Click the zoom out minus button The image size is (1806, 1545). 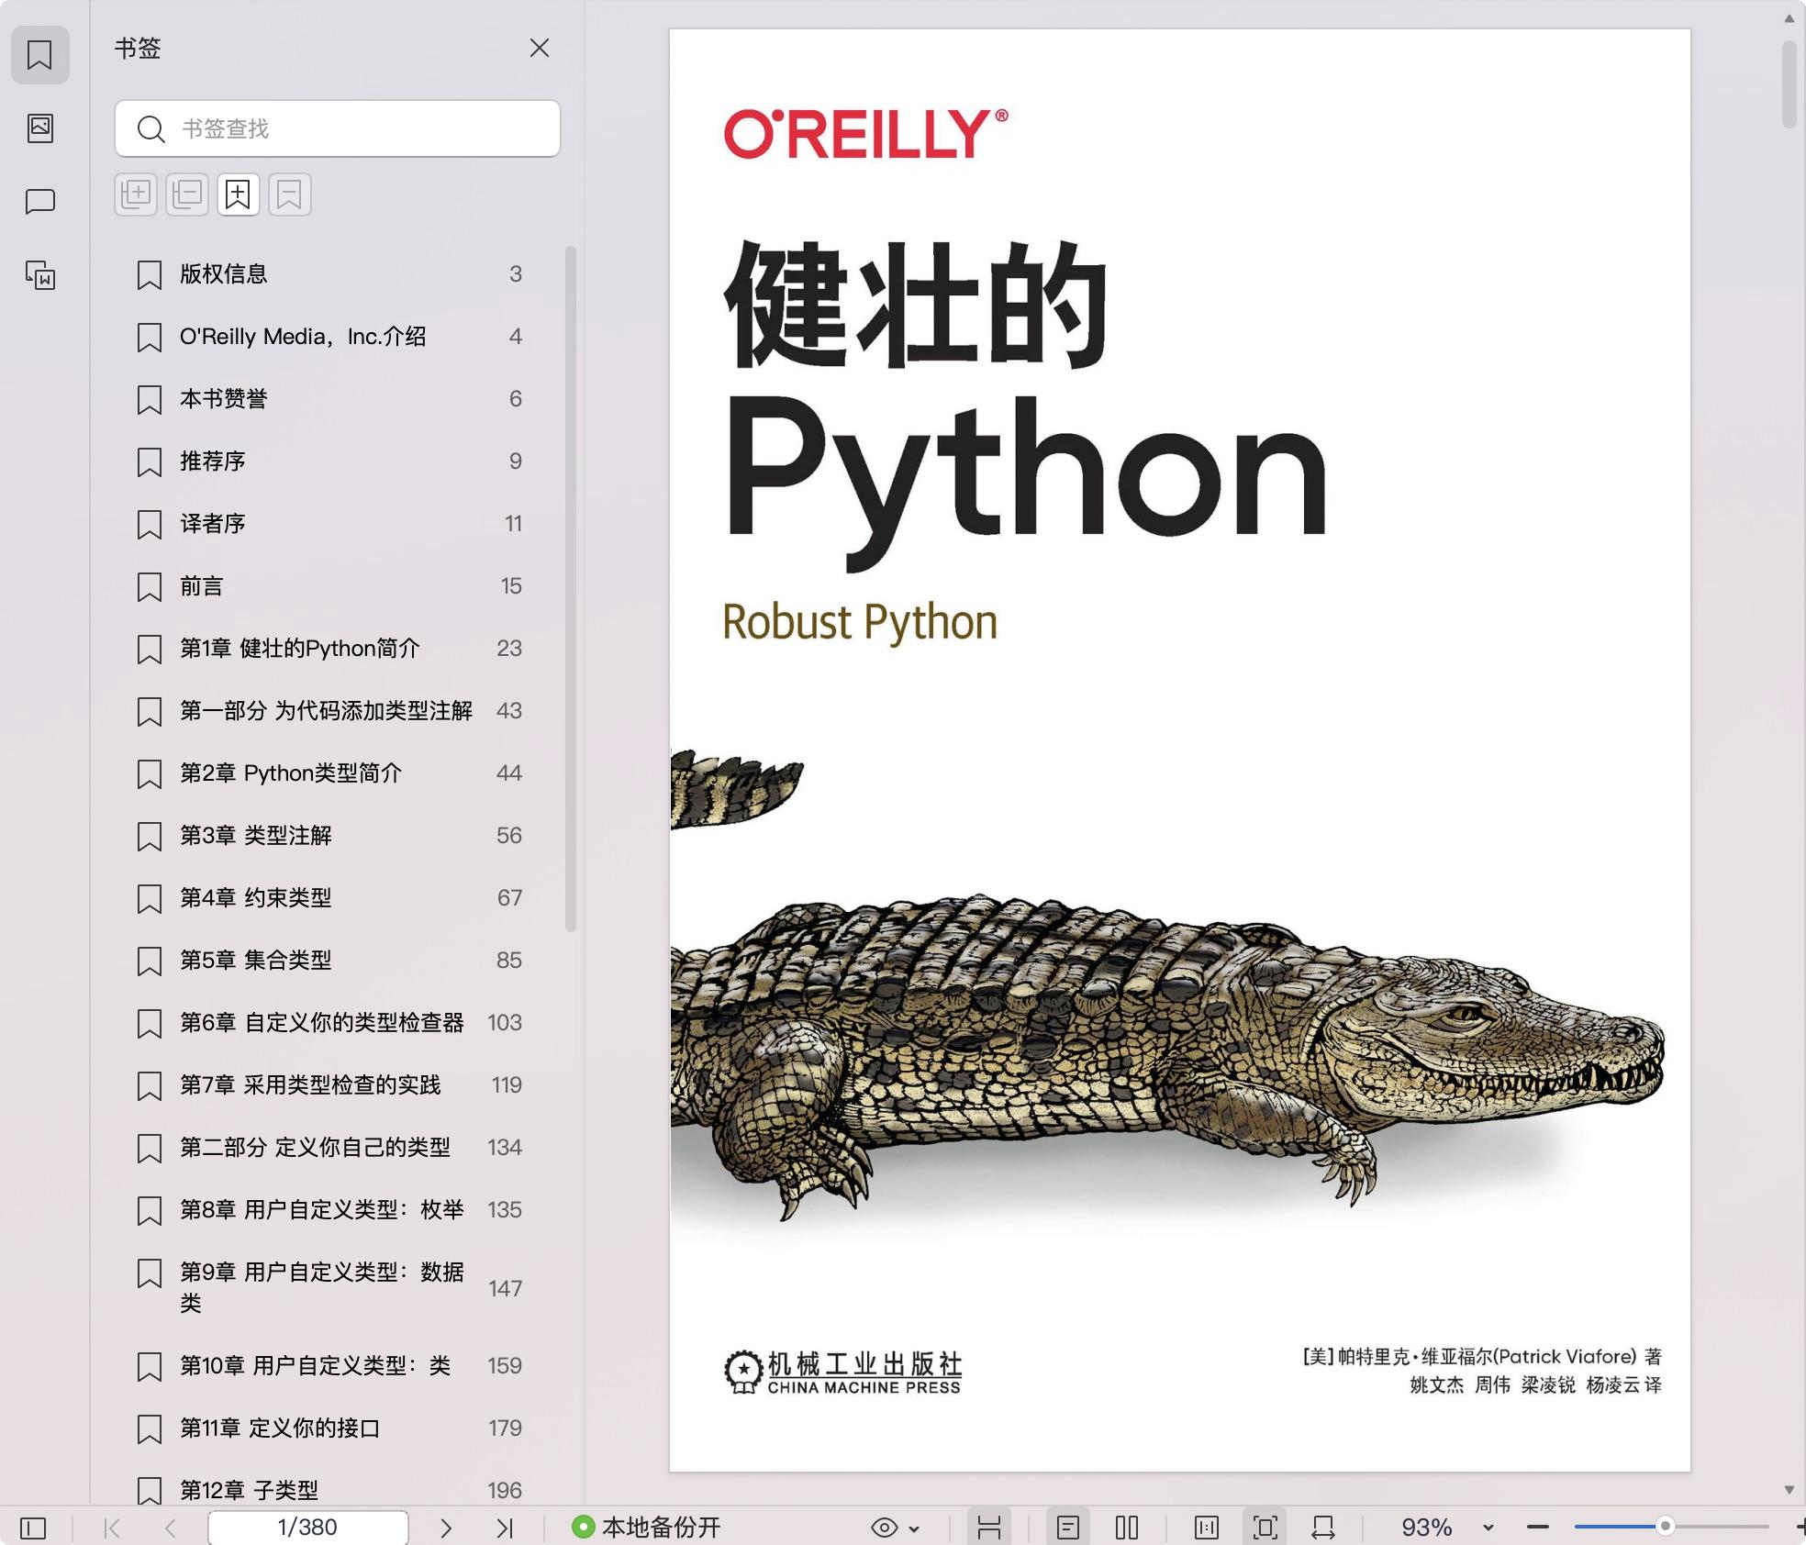pyautogui.click(x=1538, y=1528)
